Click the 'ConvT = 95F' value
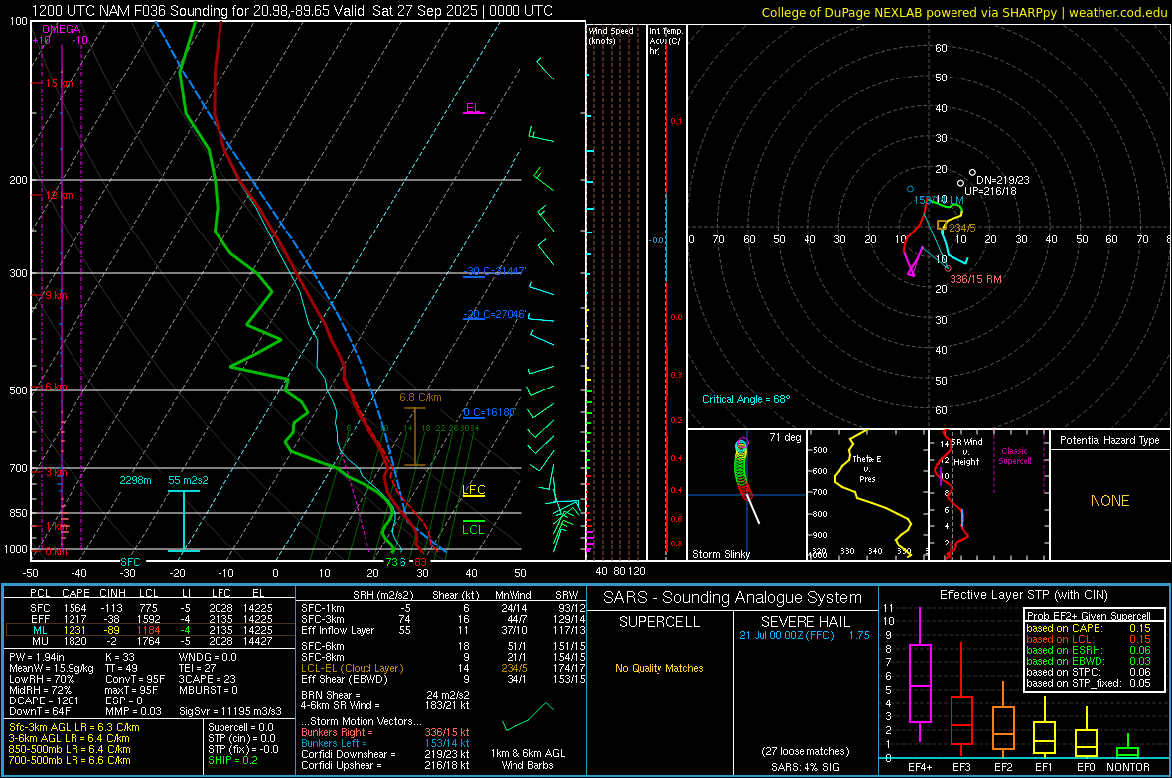 click(135, 679)
